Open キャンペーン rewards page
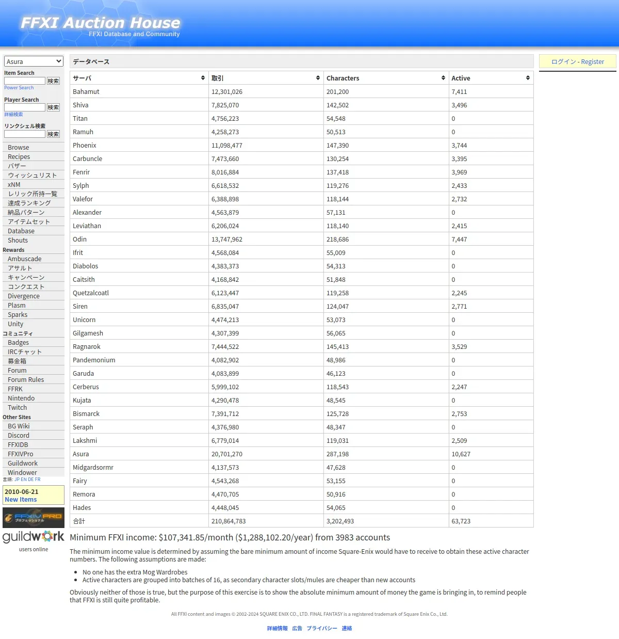619x639 pixels. [34, 277]
